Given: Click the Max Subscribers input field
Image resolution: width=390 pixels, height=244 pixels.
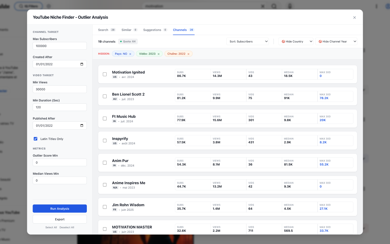Looking at the screenshot, I should point(60,46).
